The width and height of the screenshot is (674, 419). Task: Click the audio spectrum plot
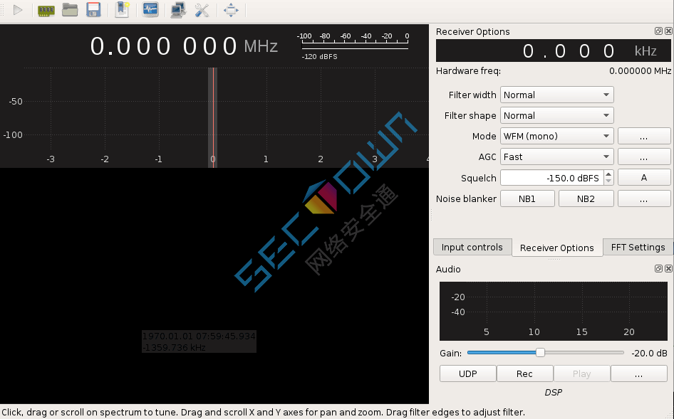[553, 311]
